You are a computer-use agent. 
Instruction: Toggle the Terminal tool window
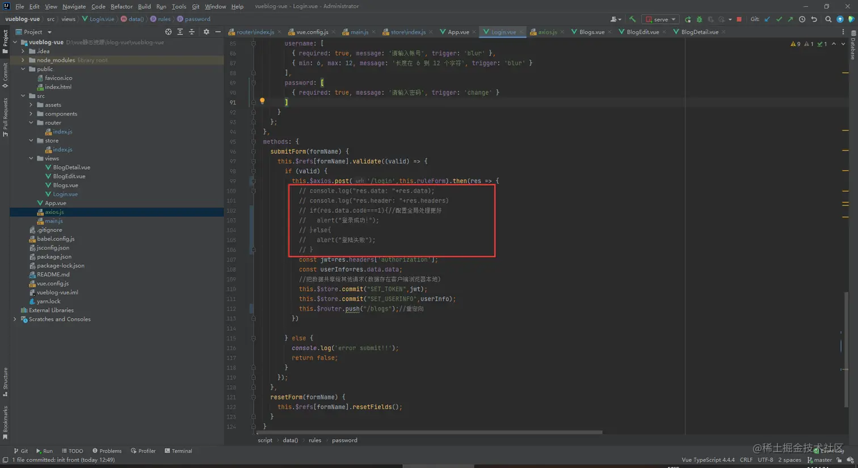[178, 451]
